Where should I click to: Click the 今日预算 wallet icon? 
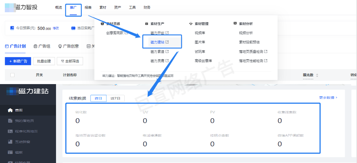12,28
